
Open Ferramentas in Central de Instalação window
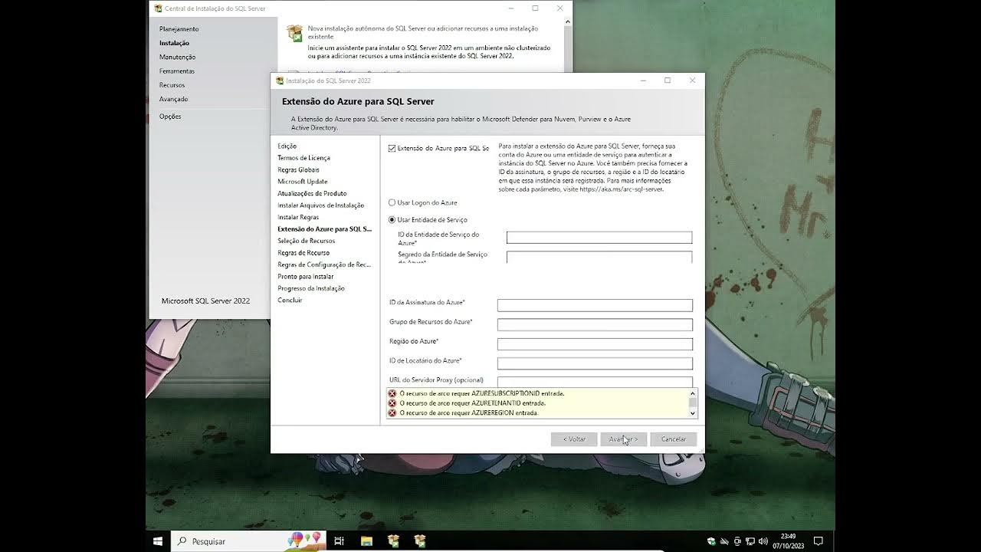(176, 71)
